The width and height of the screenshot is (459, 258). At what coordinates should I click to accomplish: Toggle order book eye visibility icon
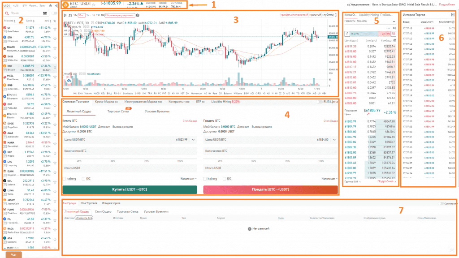(x=394, y=28)
